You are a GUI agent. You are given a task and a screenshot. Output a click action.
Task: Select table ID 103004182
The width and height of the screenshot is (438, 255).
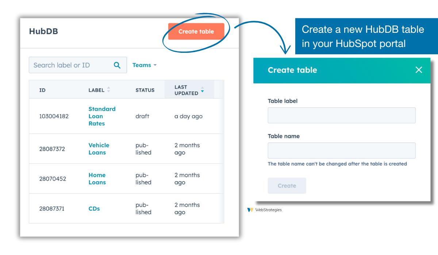[x=54, y=116]
